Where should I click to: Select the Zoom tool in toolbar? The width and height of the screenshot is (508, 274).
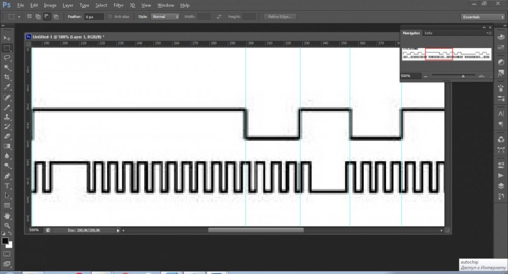coord(7,225)
